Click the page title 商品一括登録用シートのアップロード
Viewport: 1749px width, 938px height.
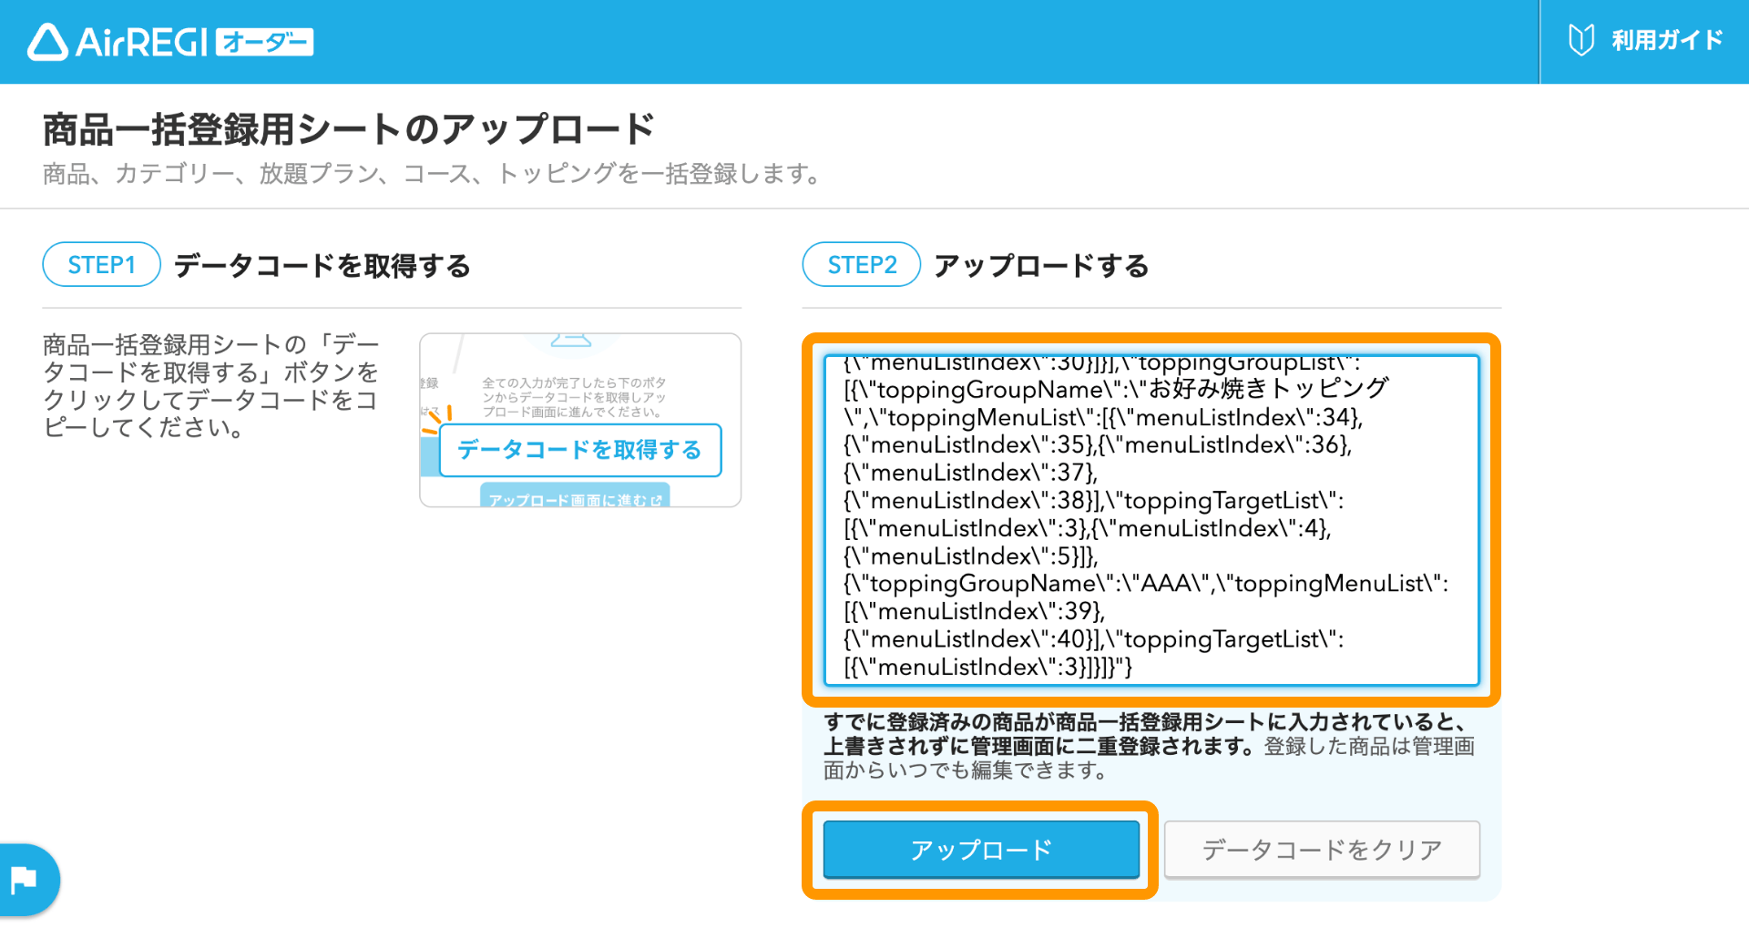349,129
